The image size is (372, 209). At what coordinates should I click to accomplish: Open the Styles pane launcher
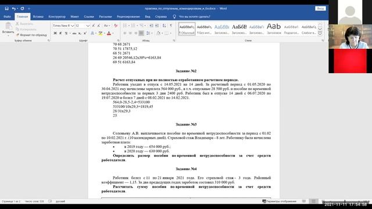pyautogui.click(x=323, y=41)
